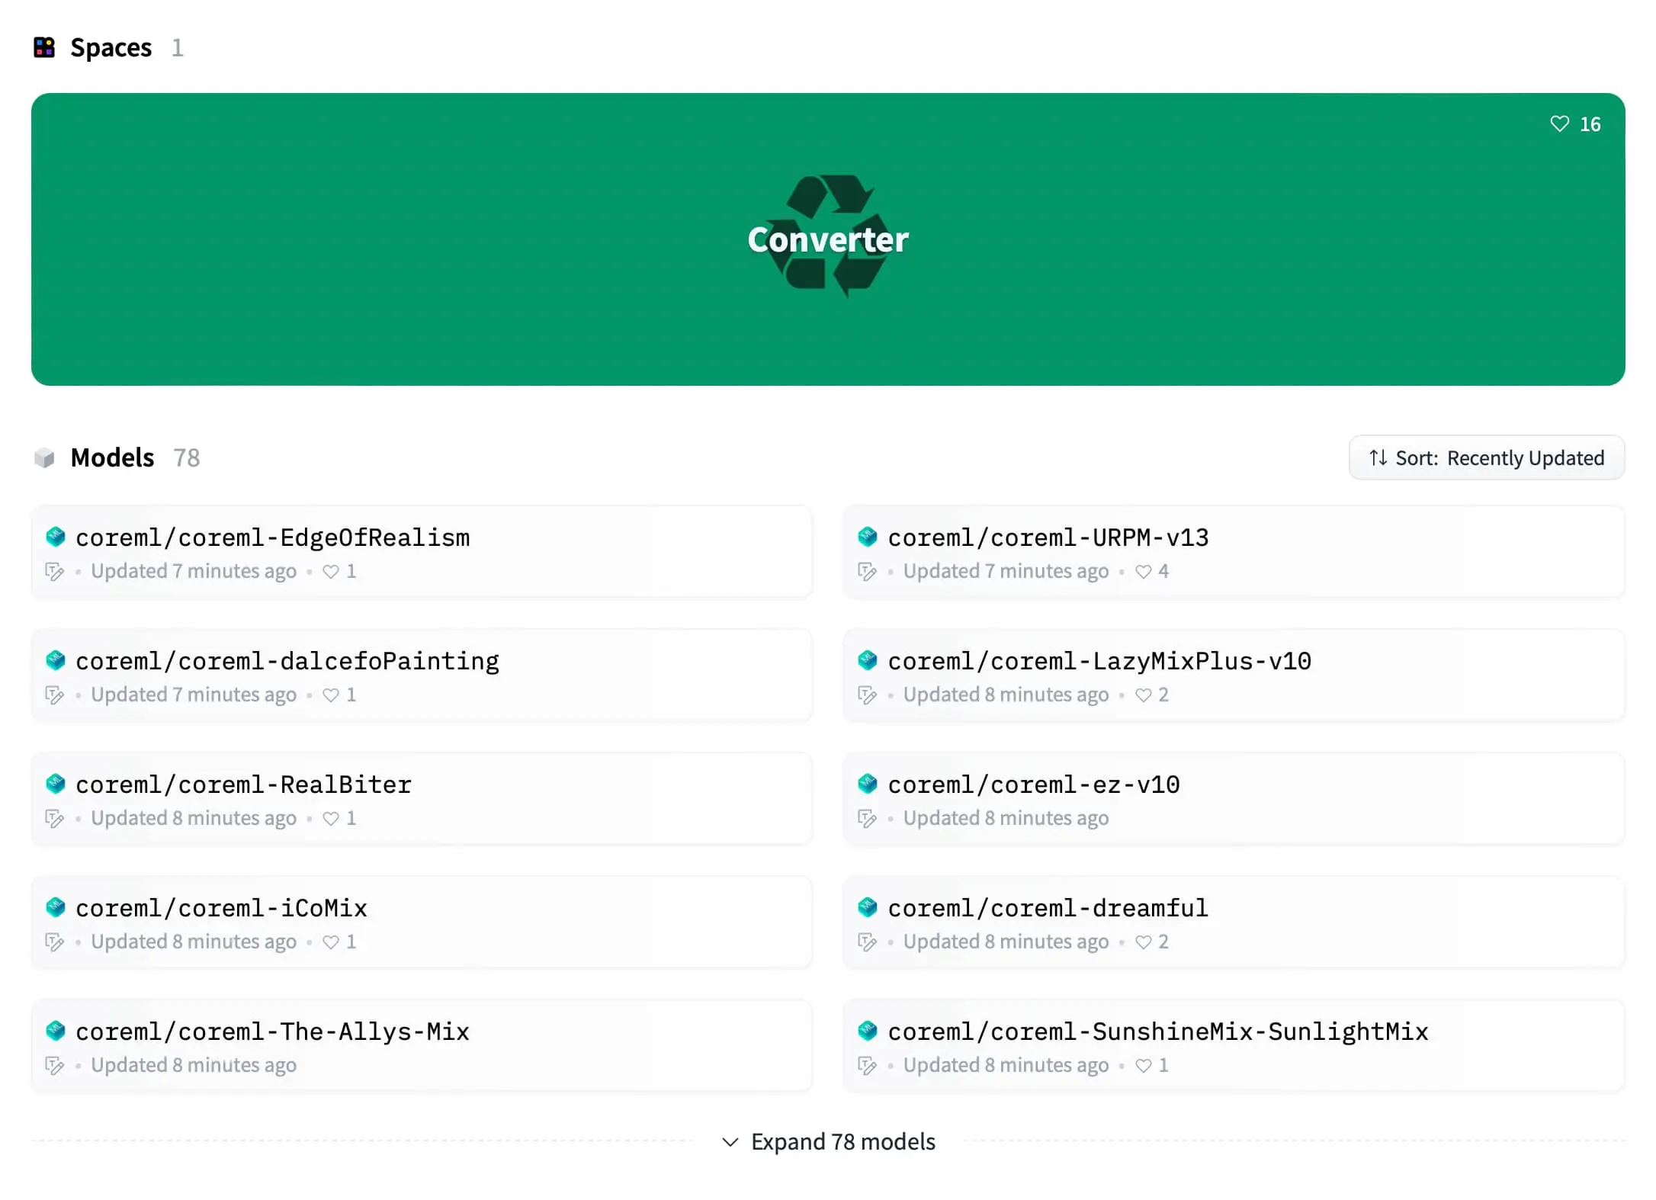The image size is (1656, 1200).
Task: Open coreml/coreml-ez-v10 model
Action: pos(1234,799)
